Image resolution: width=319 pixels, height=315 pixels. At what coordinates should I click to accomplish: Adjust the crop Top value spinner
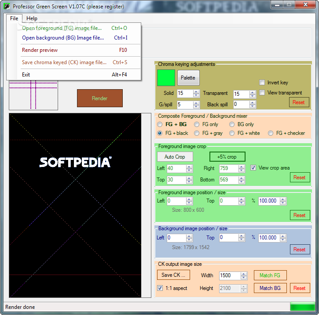[189, 180]
